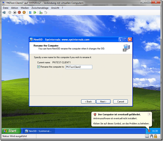The image size is (163, 141).
Task: Pause the virtual machine
Action: (30, 12)
